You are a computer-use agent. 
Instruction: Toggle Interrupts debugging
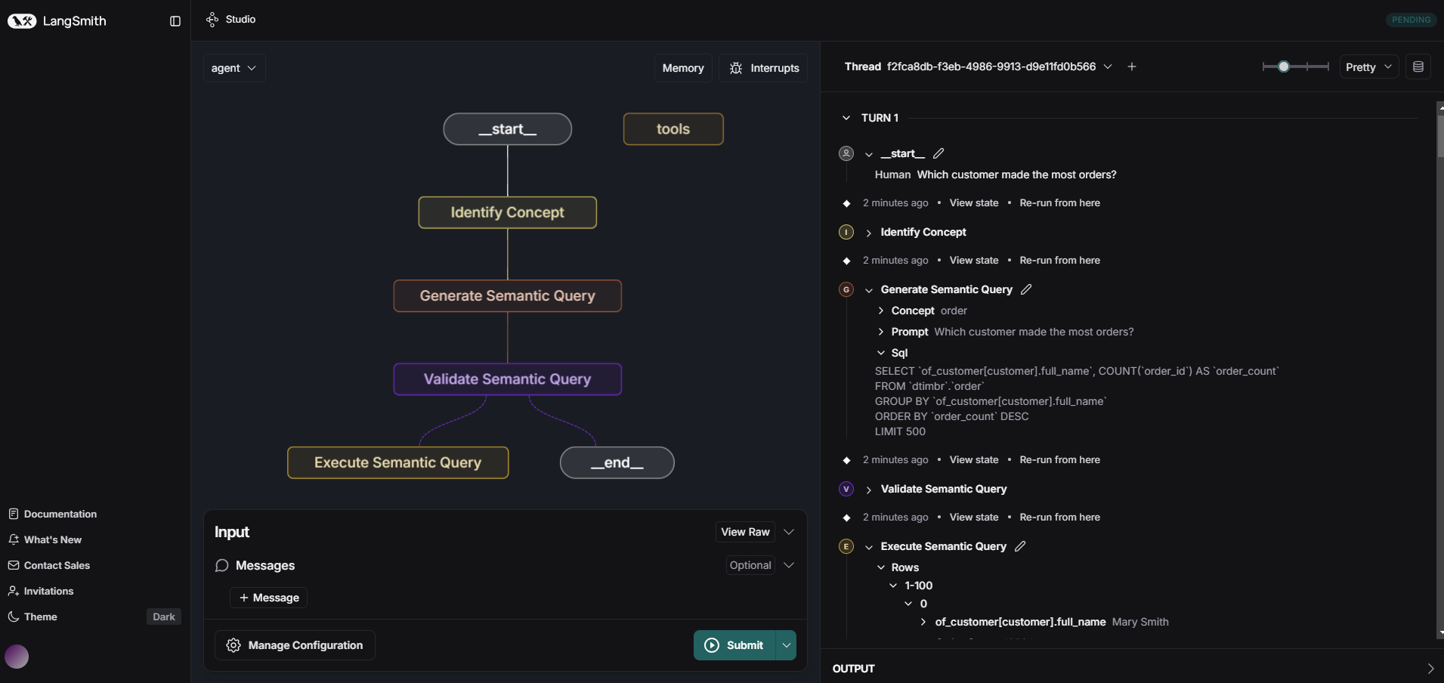[x=764, y=67]
